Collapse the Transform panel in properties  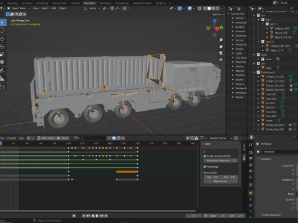[258, 159]
